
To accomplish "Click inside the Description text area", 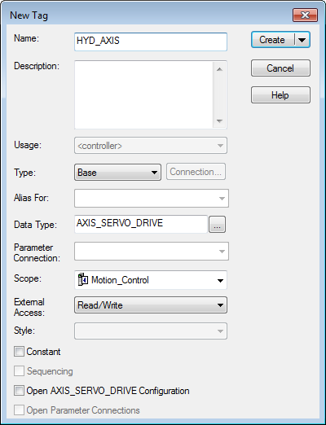I will (144, 94).
